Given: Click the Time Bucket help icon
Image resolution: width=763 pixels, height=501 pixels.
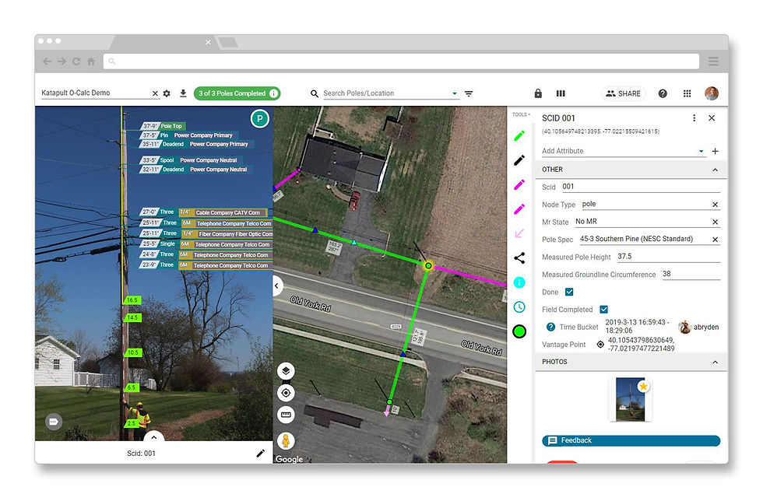Looking at the screenshot, I should point(551,328).
